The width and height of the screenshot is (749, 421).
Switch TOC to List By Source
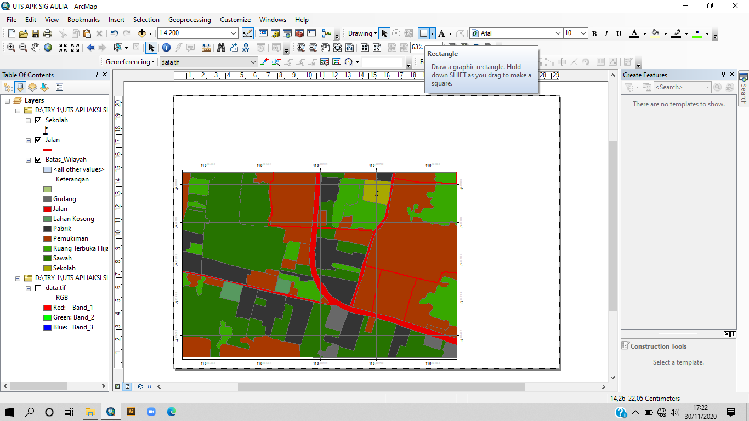point(20,87)
